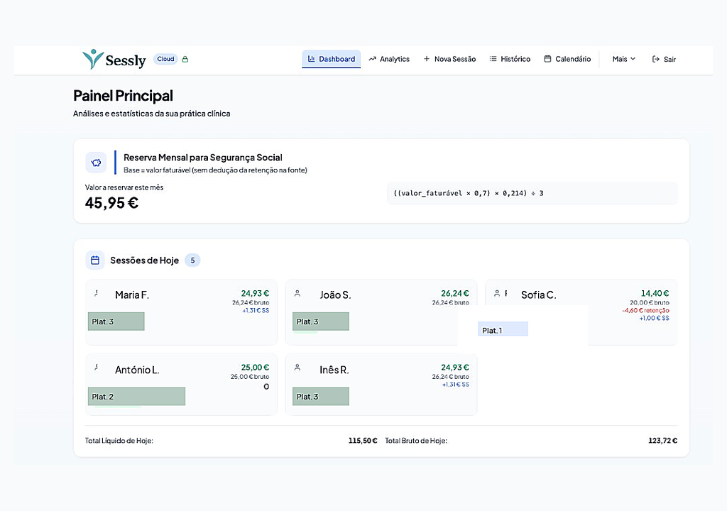Click the Plat. 3 tag under Inês R.
Image resolution: width=727 pixels, height=511 pixels.
click(321, 397)
